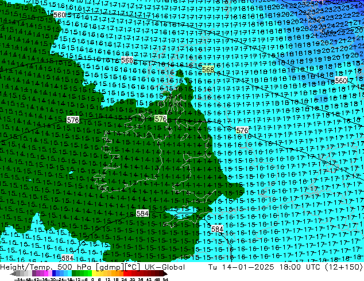Click the '576' label over cyan area
This screenshot has height=281, width=364.
pos(242,130)
